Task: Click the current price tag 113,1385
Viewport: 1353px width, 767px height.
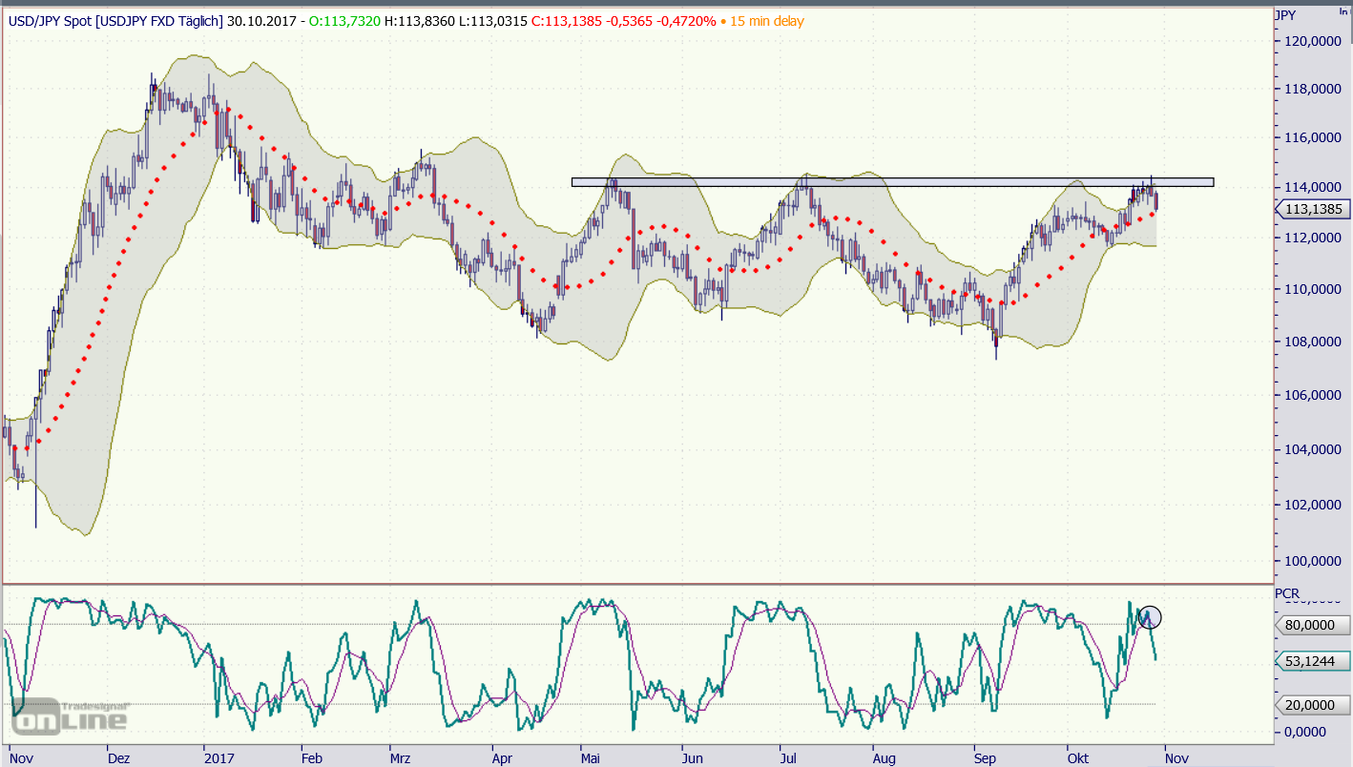Action: tap(1313, 208)
